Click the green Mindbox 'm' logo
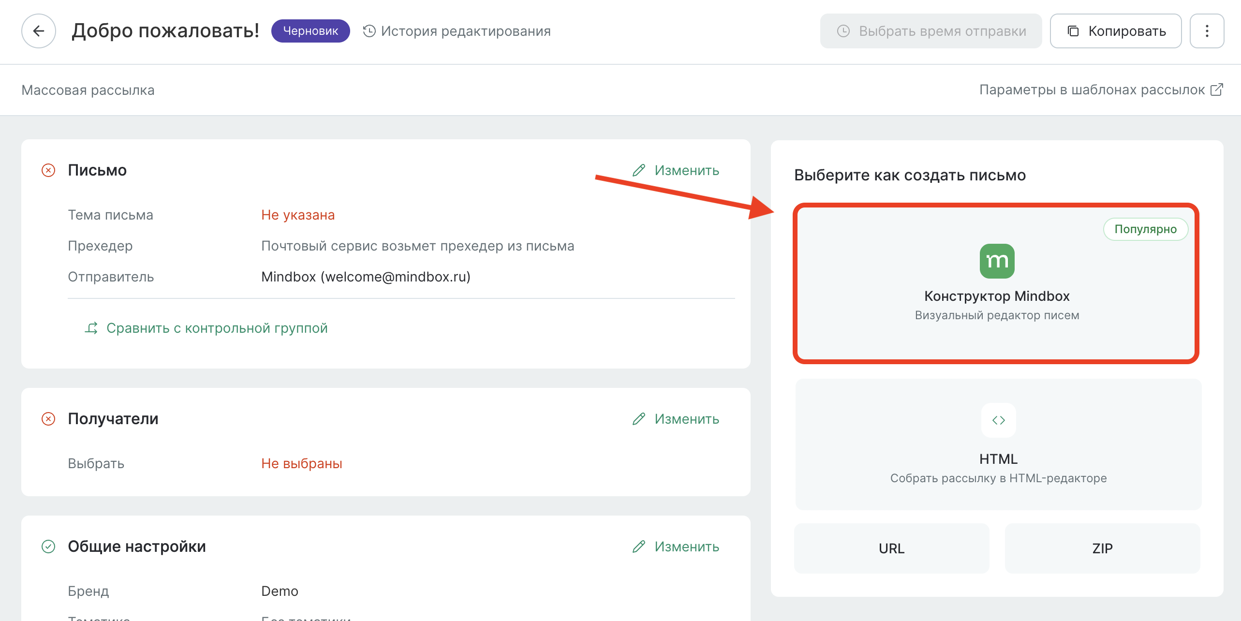Screen dimensions: 1241x621 997,260
